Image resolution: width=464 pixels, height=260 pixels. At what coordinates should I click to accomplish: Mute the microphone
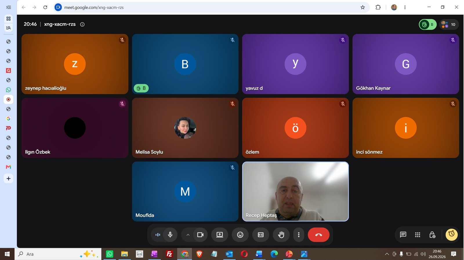tap(170, 235)
